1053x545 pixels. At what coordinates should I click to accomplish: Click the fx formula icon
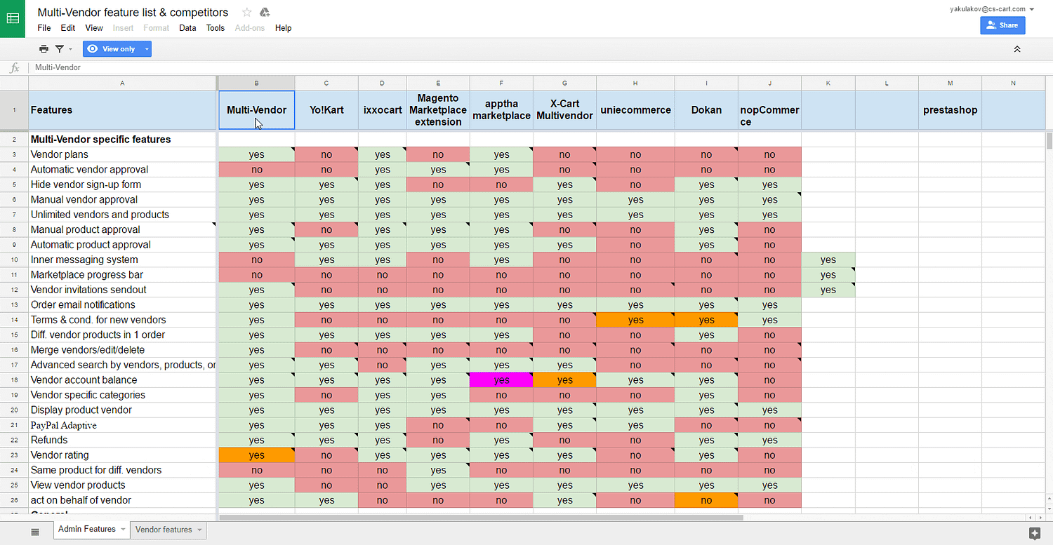[14, 68]
